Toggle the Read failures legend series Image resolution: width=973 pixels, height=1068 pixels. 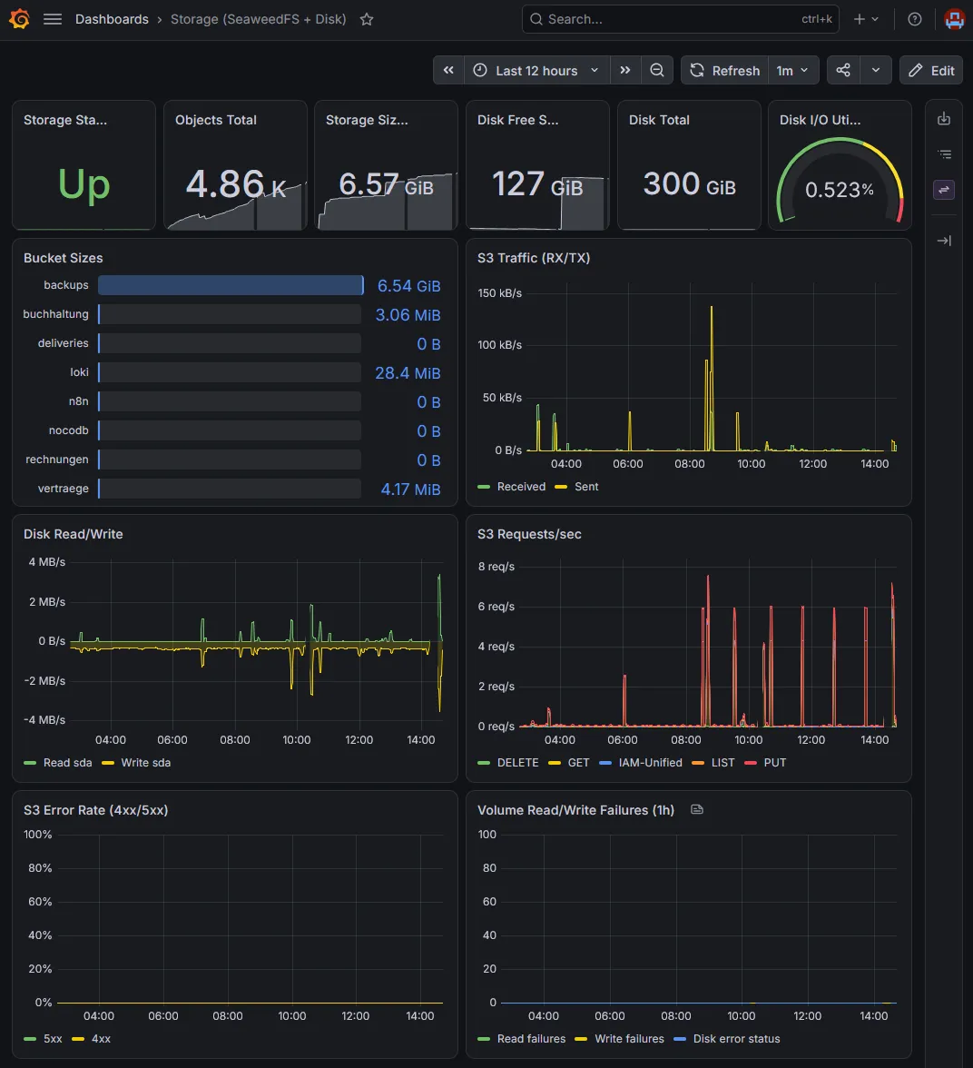click(x=531, y=1039)
